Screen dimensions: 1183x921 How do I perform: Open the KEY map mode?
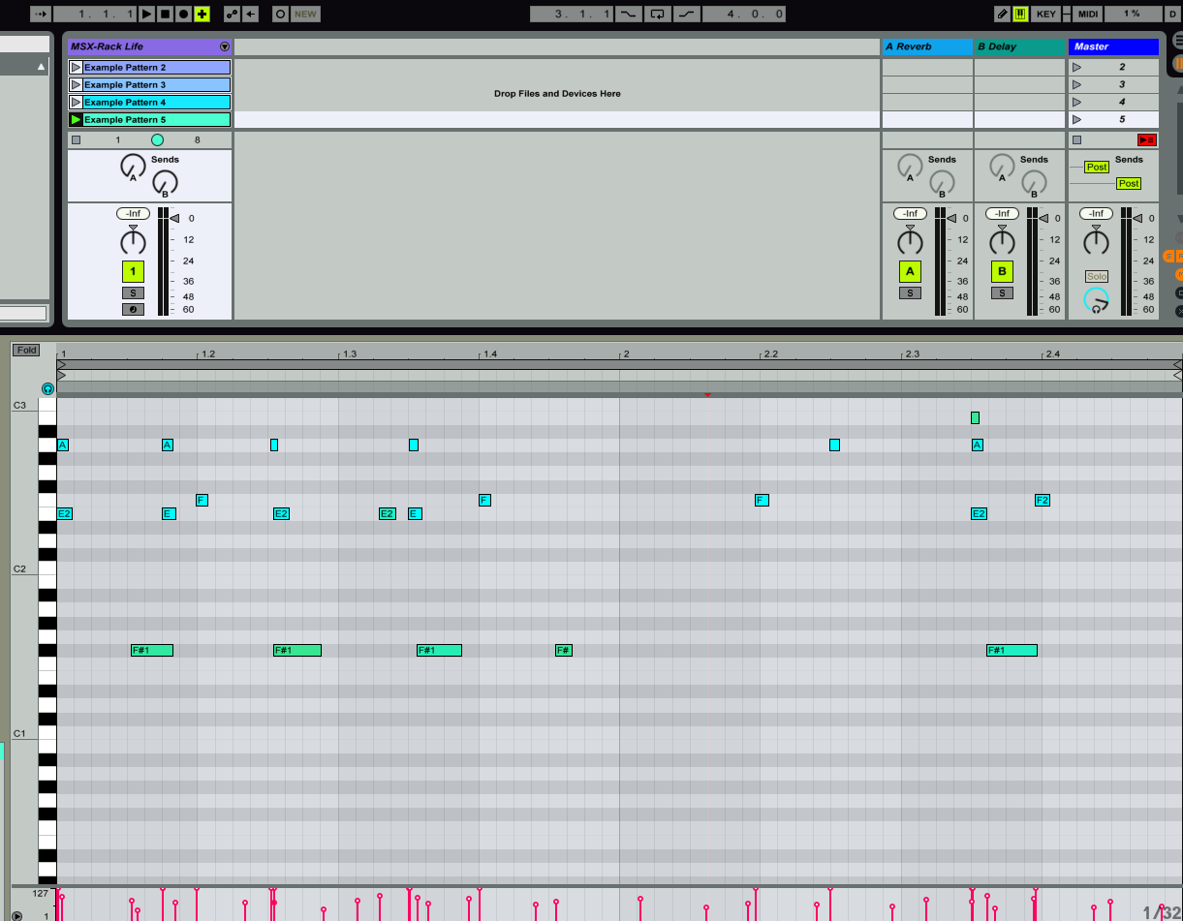point(1046,14)
